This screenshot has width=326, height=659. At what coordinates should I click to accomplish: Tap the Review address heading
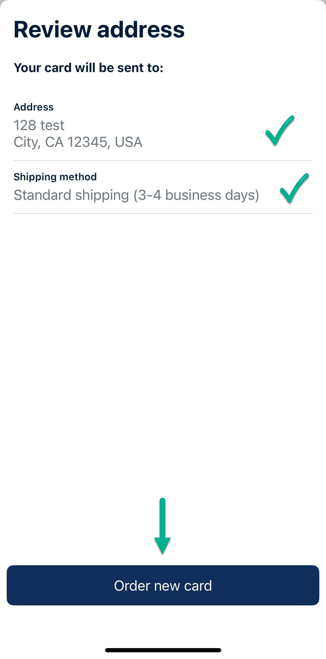[x=99, y=30]
